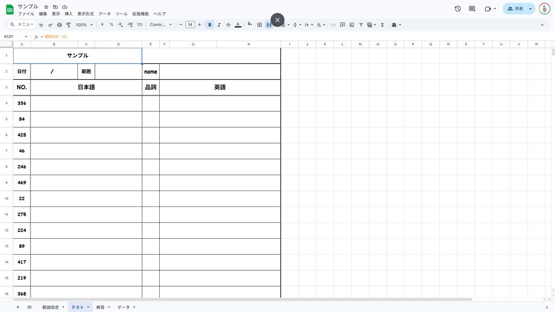Click the functions sigma icon
Image resolution: width=555 pixels, height=312 pixels.
coord(383,25)
